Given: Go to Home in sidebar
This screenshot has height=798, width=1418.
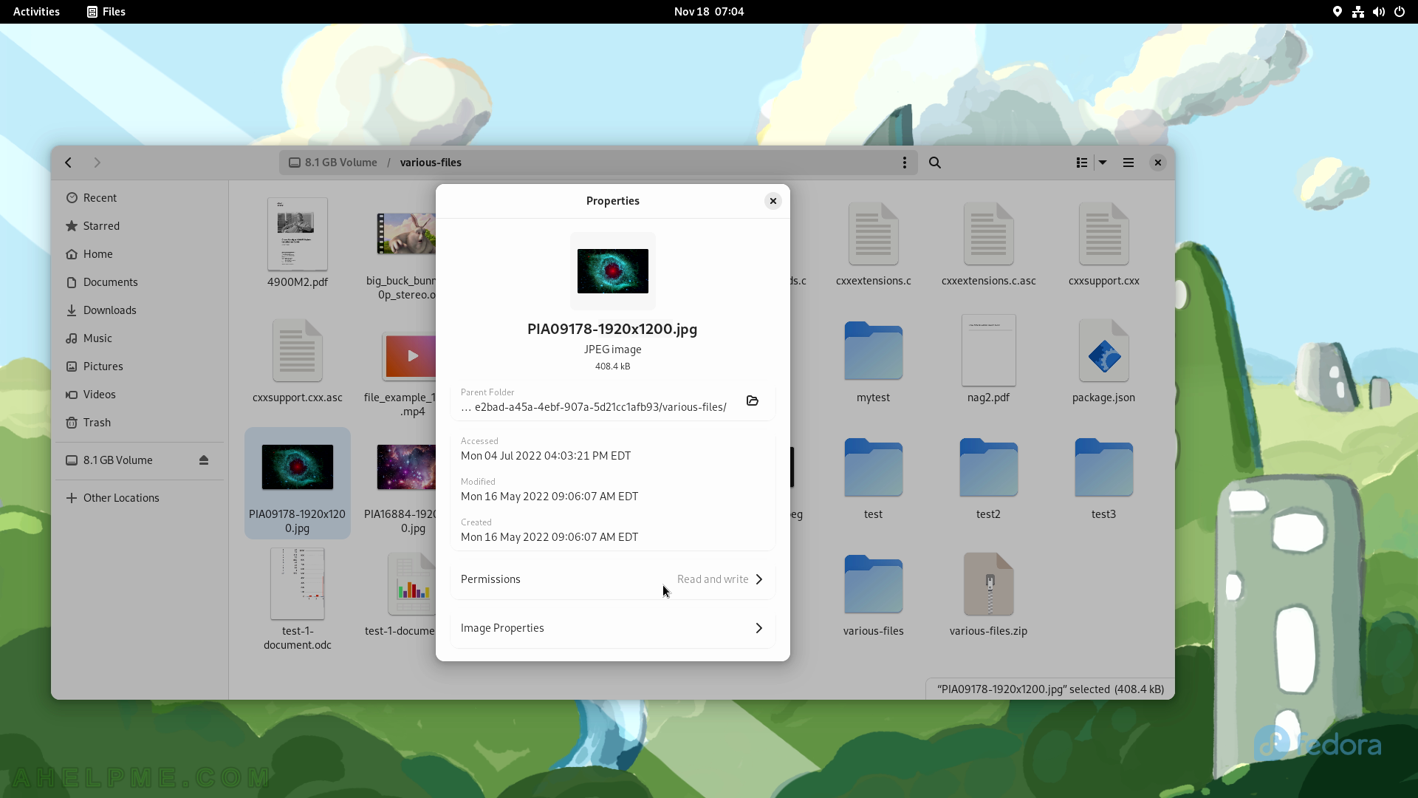Looking at the screenshot, I should (140, 254).
